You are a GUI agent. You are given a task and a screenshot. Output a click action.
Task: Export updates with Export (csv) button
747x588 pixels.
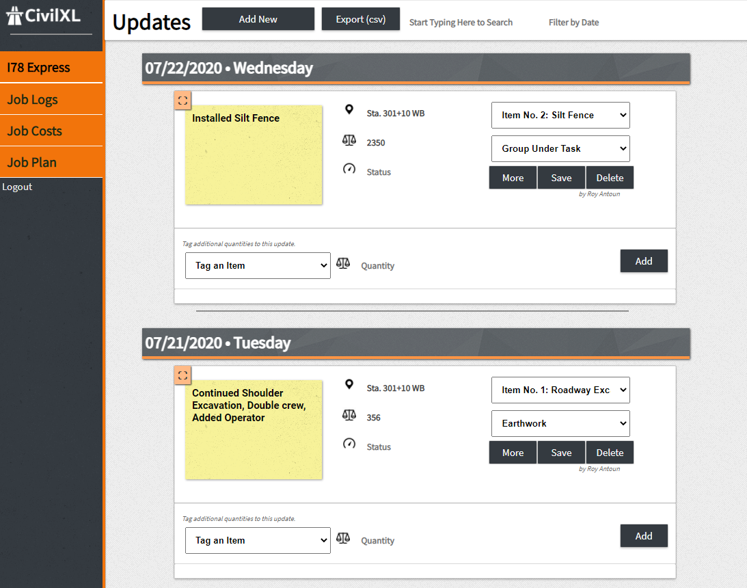point(360,19)
